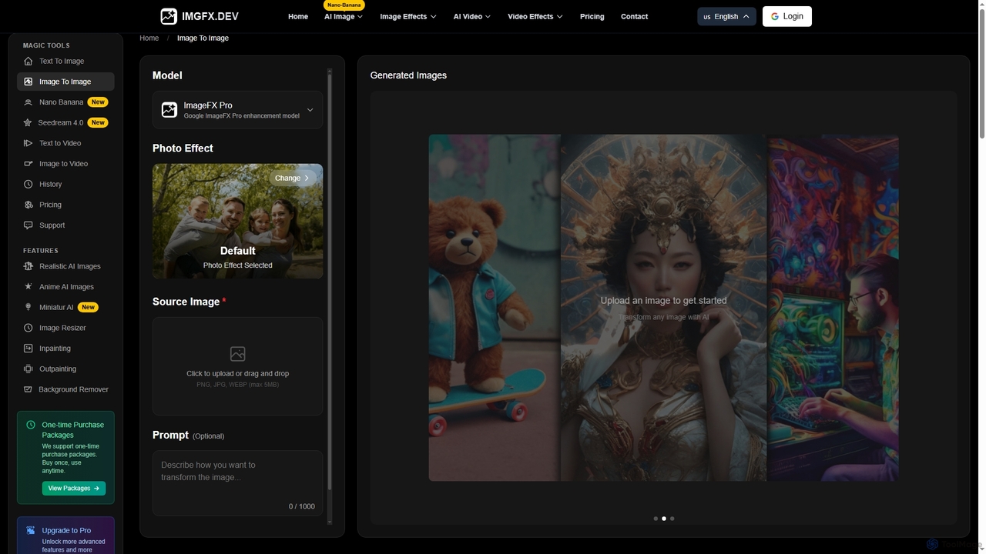
Task: Click the View Packages button
Action: point(74,488)
